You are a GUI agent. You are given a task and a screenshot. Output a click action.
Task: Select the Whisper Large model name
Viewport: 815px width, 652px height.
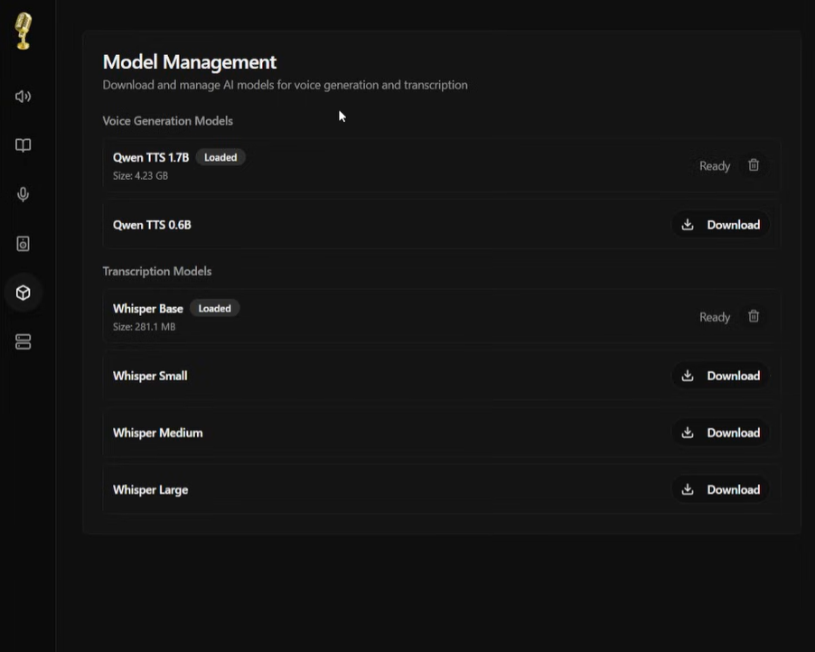tap(150, 489)
